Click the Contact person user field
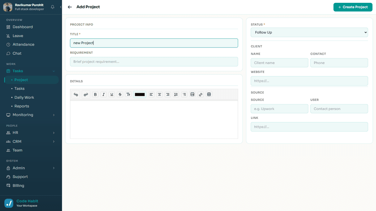Screen dimensions: 376x211 point(339,109)
